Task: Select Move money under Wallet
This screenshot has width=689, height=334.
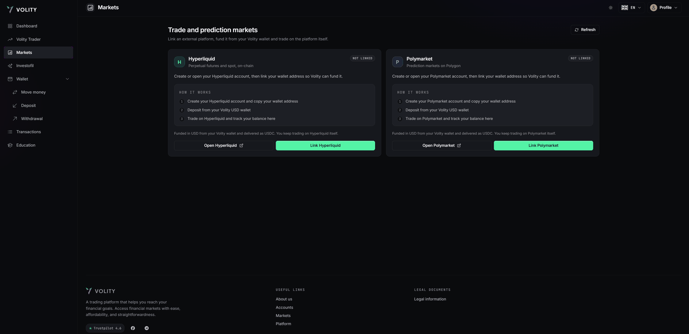Action: [40, 92]
